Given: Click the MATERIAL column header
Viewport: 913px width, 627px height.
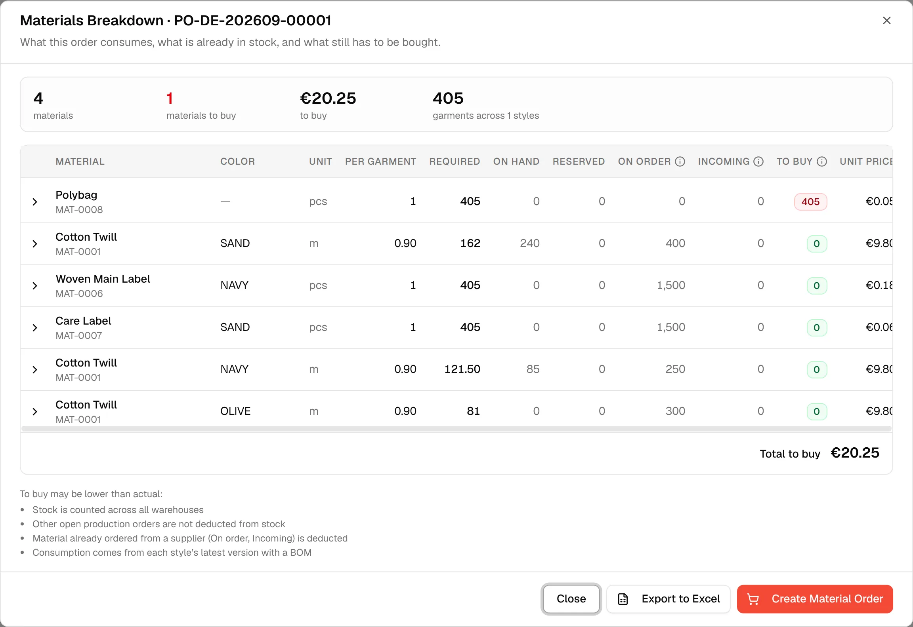Looking at the screenshot, I should point(80,161).
